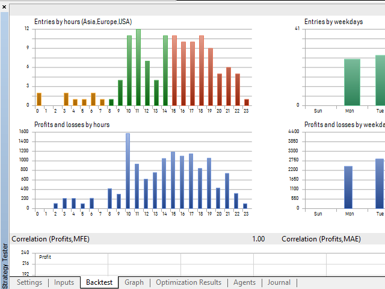The image size is (385, 289).
Task: Click the Correlation (Profits,MFE) value 1.00
Action: click(258, 239)
